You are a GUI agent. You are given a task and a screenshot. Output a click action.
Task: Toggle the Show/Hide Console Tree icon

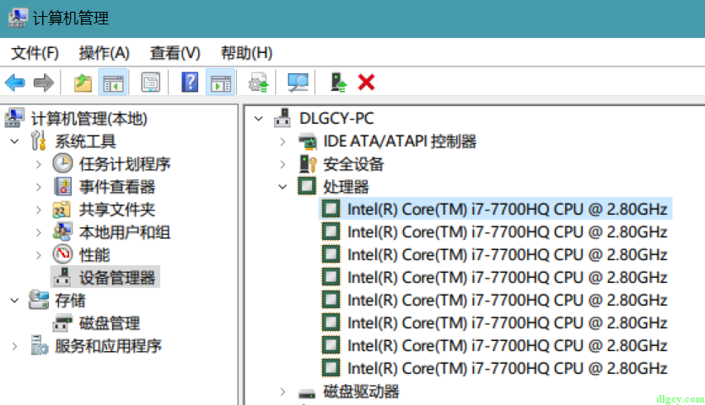[x=113, y=83]
